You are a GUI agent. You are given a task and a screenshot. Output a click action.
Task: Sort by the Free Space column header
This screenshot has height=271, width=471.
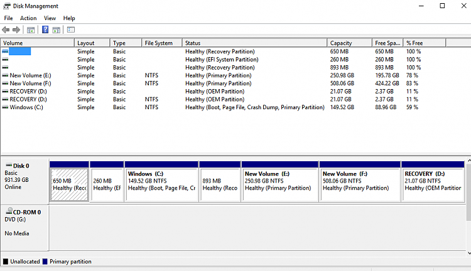click(x=387, y=43)
